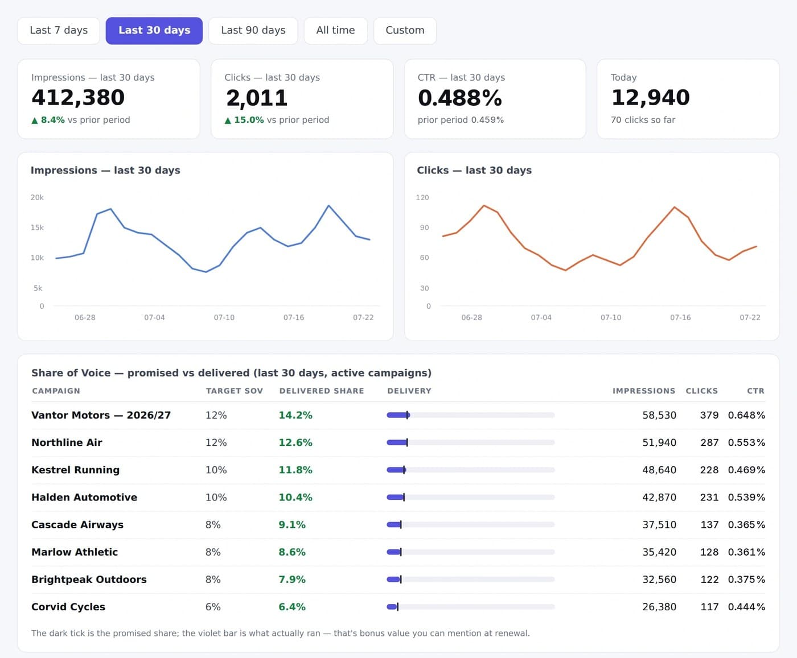The height and width of the screenshot is (658, 797).
Task: Select the Last 7 days range
Action: tap(59, 31)
